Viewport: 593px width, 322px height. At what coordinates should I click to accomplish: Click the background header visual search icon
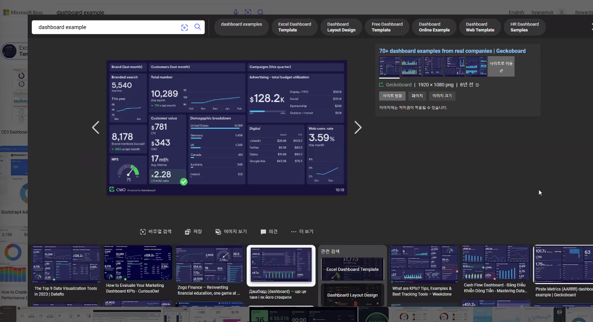coord(248,12)
